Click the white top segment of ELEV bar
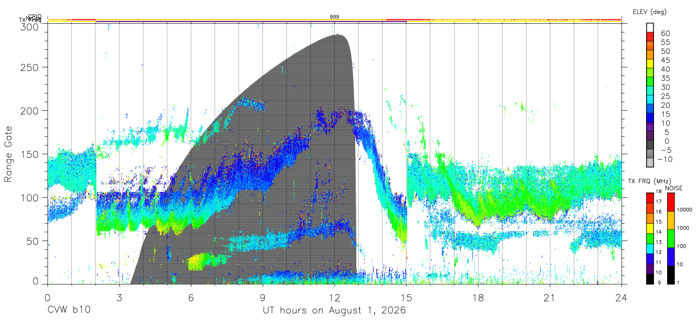699x322 pixels. pyautogui.click(x=651, y=27)
